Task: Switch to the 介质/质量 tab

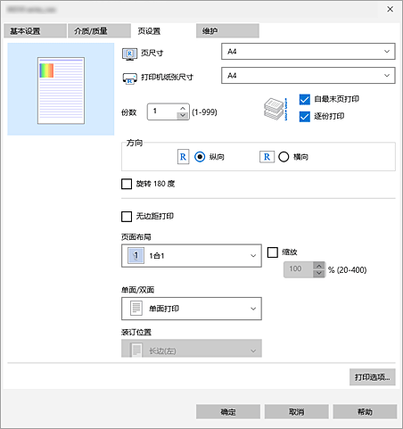Action: tap(99, 30)
